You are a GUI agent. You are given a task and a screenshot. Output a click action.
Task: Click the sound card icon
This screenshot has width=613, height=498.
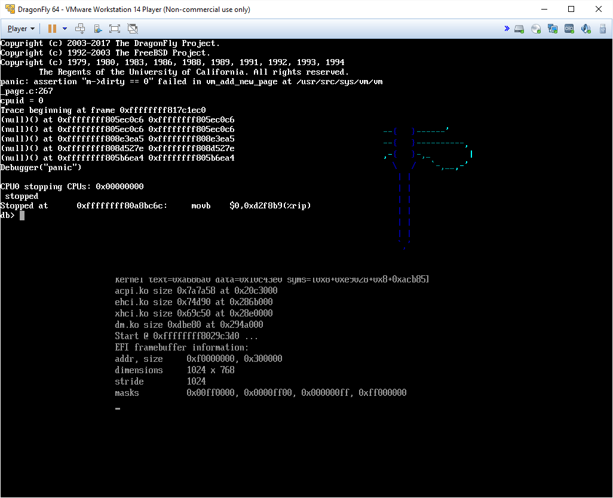[586, 29]
